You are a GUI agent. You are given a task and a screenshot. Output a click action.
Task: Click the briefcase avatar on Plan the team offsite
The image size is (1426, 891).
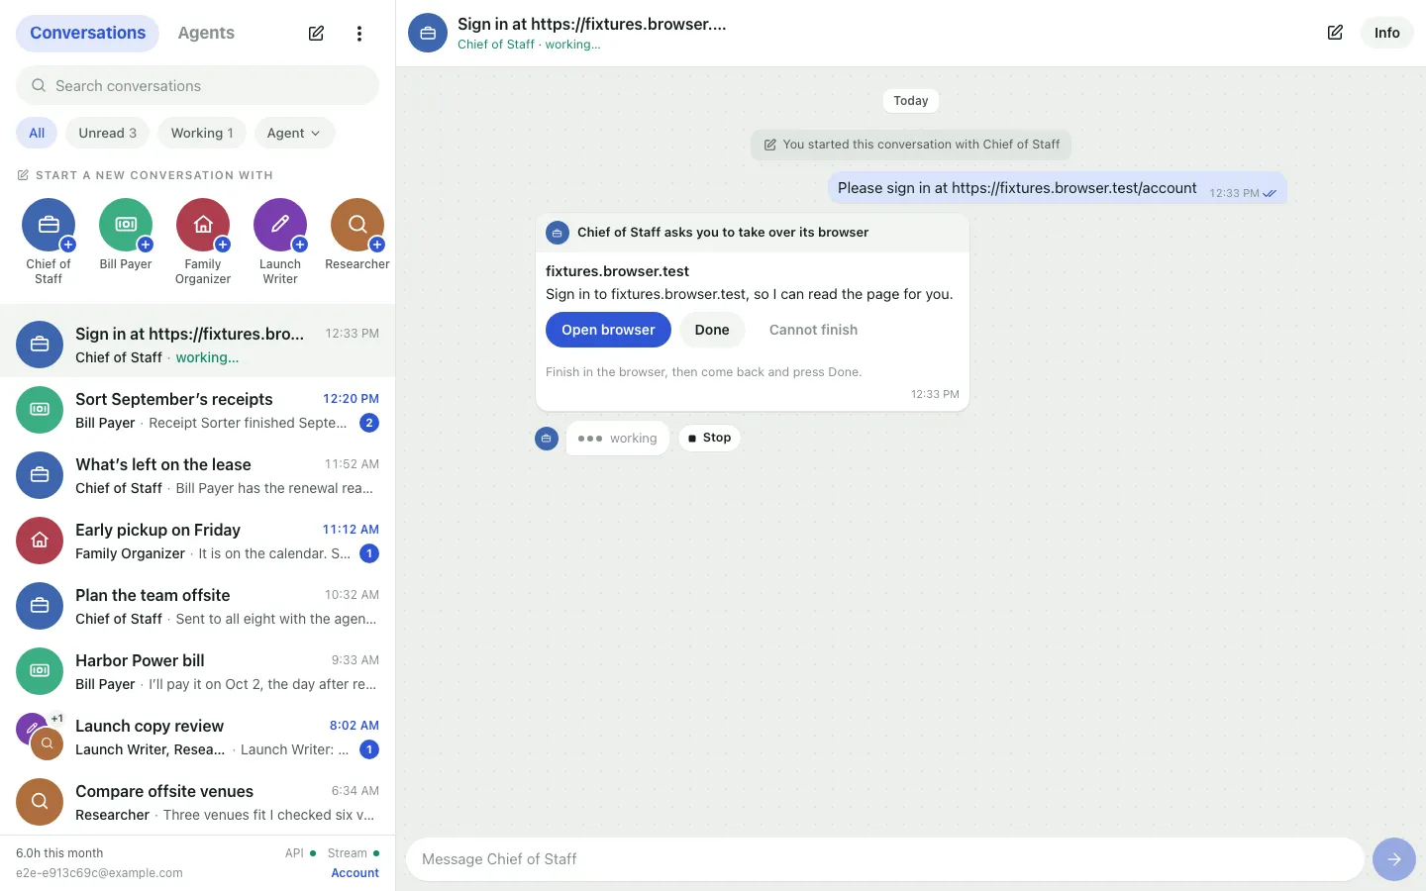(40, 606)
